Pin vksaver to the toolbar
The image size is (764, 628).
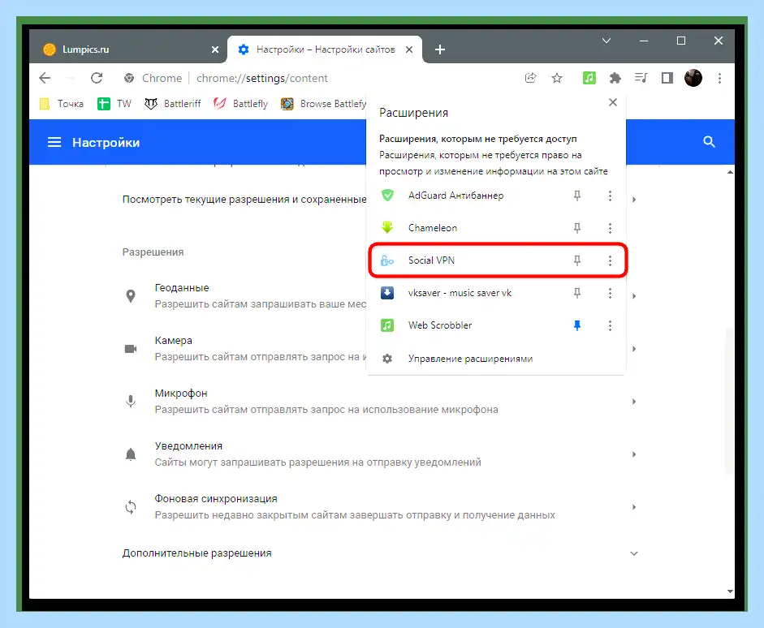(x=577, y=293)
